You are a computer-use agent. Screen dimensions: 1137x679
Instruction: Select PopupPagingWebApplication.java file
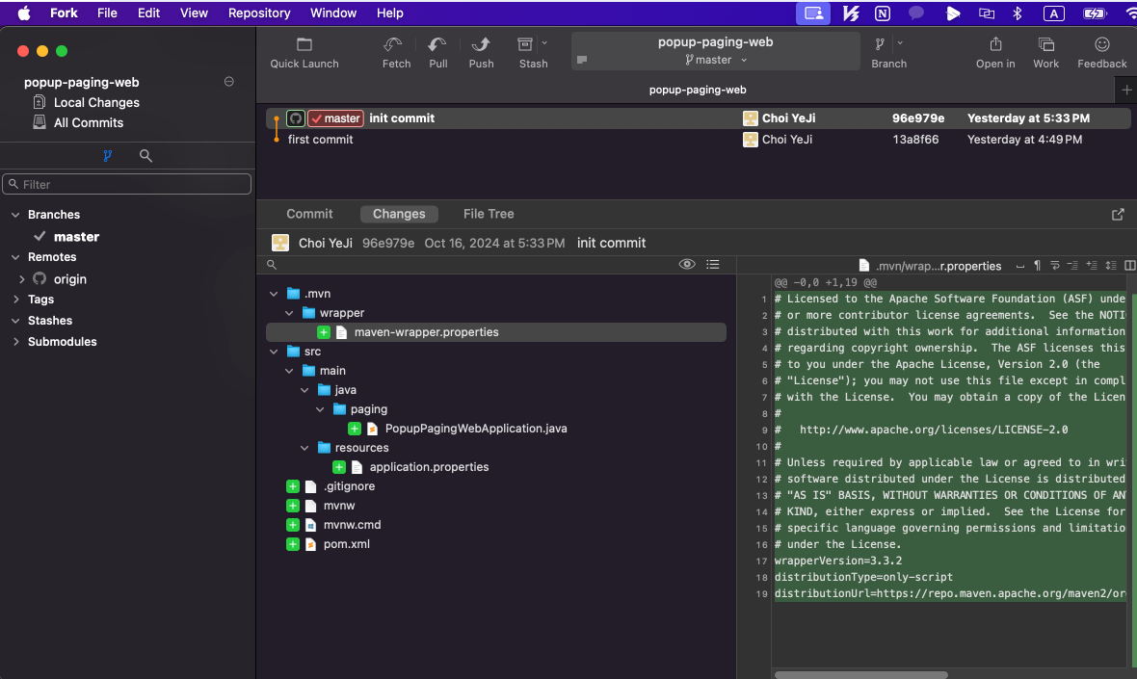click(x=476, y=429)
